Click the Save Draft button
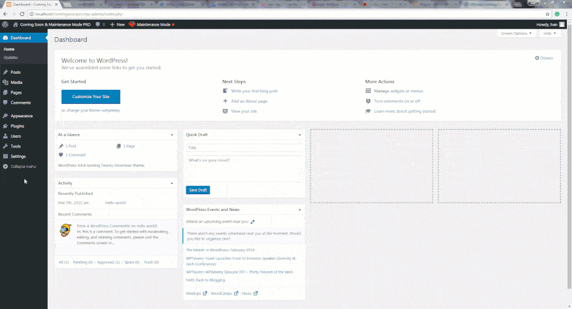The image size is (572, 309). [x=198, y=190]
